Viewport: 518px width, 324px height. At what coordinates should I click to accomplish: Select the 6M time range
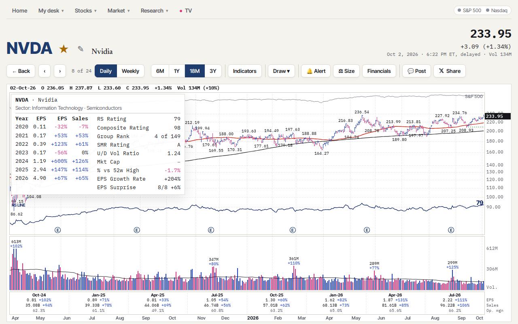pos(160,71)
